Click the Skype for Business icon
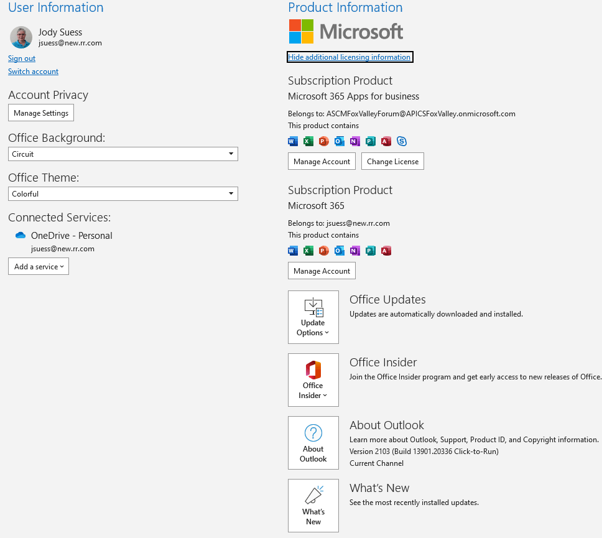The image size is (602, 538). click(x=402, y=141)
